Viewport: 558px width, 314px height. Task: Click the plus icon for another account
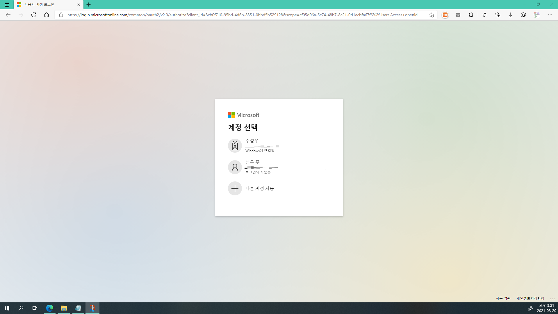[x=235, y=188]
